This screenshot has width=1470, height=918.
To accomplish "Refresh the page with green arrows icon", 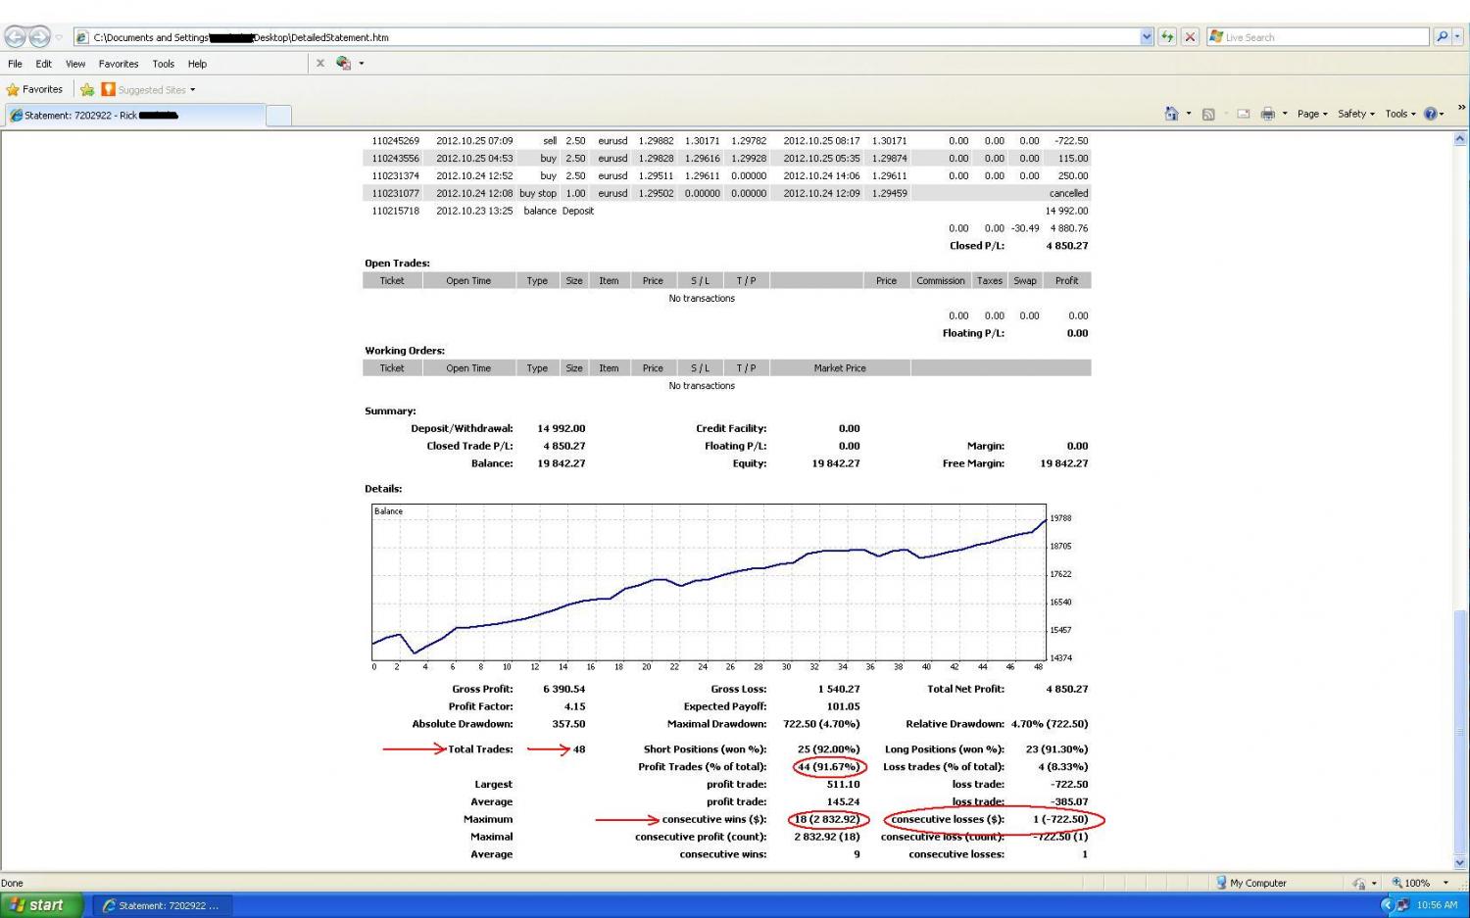I will tap(1167, 37).
